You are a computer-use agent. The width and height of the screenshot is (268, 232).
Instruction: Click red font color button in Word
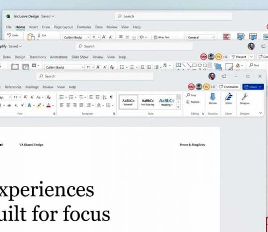pyautogui.click(x=49, y=105)
